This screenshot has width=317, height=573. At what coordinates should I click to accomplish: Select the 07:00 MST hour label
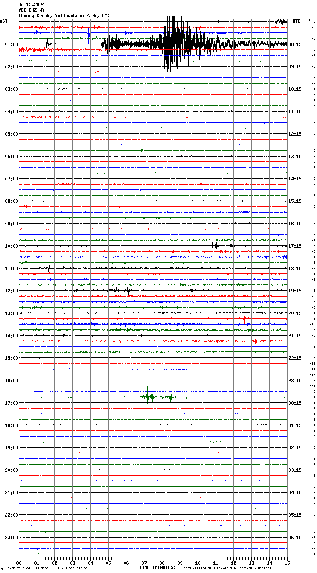(x=12, y=179)
